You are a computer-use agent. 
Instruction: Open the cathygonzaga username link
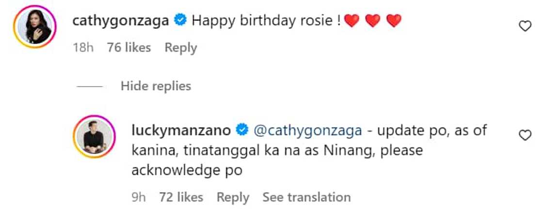(121, 21)
